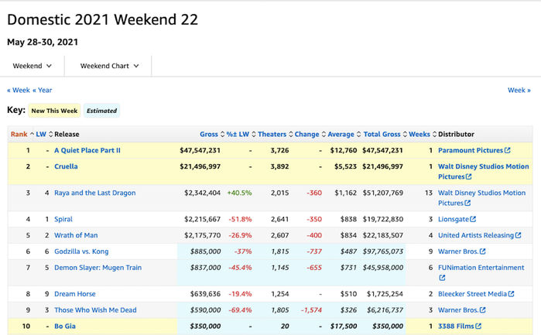Sort by Rank header
This screenshot has height=335, width=541.
click(19, 134)
